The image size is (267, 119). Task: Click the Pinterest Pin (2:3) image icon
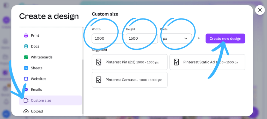(x=99, y=62)
